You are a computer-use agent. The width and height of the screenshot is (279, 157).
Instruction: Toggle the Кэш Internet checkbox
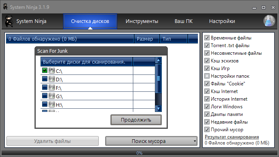pos(207,91)
